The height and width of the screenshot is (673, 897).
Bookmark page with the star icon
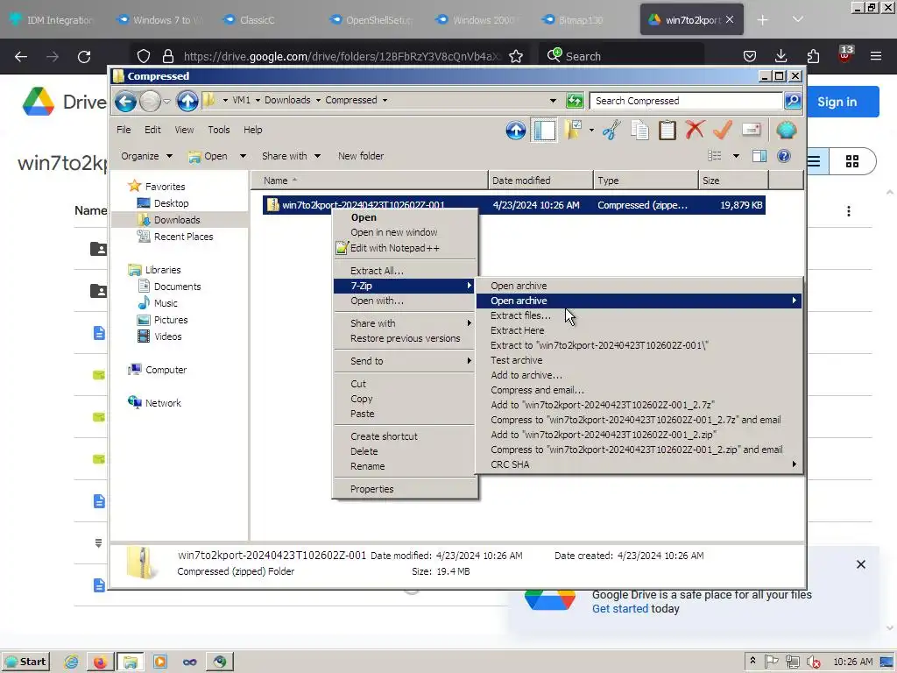[x=515, y=56]
